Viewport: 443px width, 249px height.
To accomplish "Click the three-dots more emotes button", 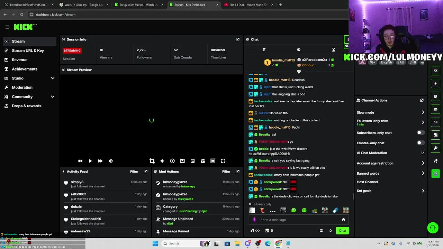I will pyautogui.click(x=273, y=211).
